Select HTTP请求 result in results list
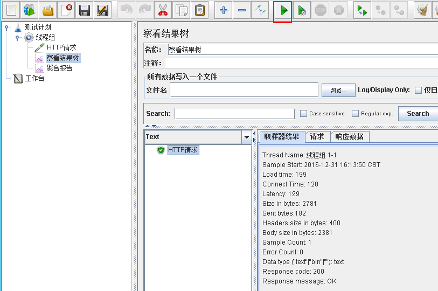438x291 pixels. click(x=183, y=150)
